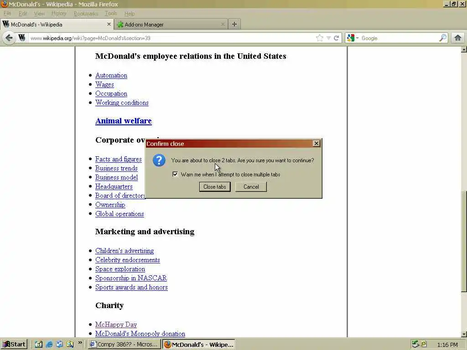Viewport: 467px width, 350px height.
Task: Open the View menu
Action: [39, 13]
